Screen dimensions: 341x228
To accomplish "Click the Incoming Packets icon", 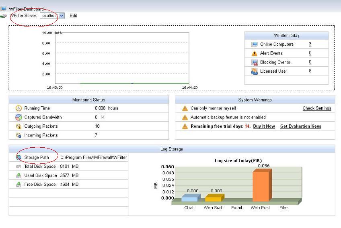I will click(x=19, y=135).
